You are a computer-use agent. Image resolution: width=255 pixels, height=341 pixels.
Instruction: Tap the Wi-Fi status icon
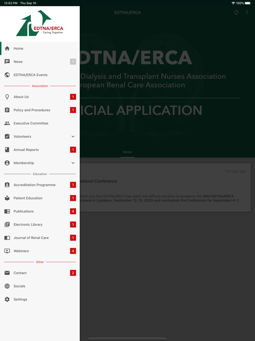coord(233,3)
